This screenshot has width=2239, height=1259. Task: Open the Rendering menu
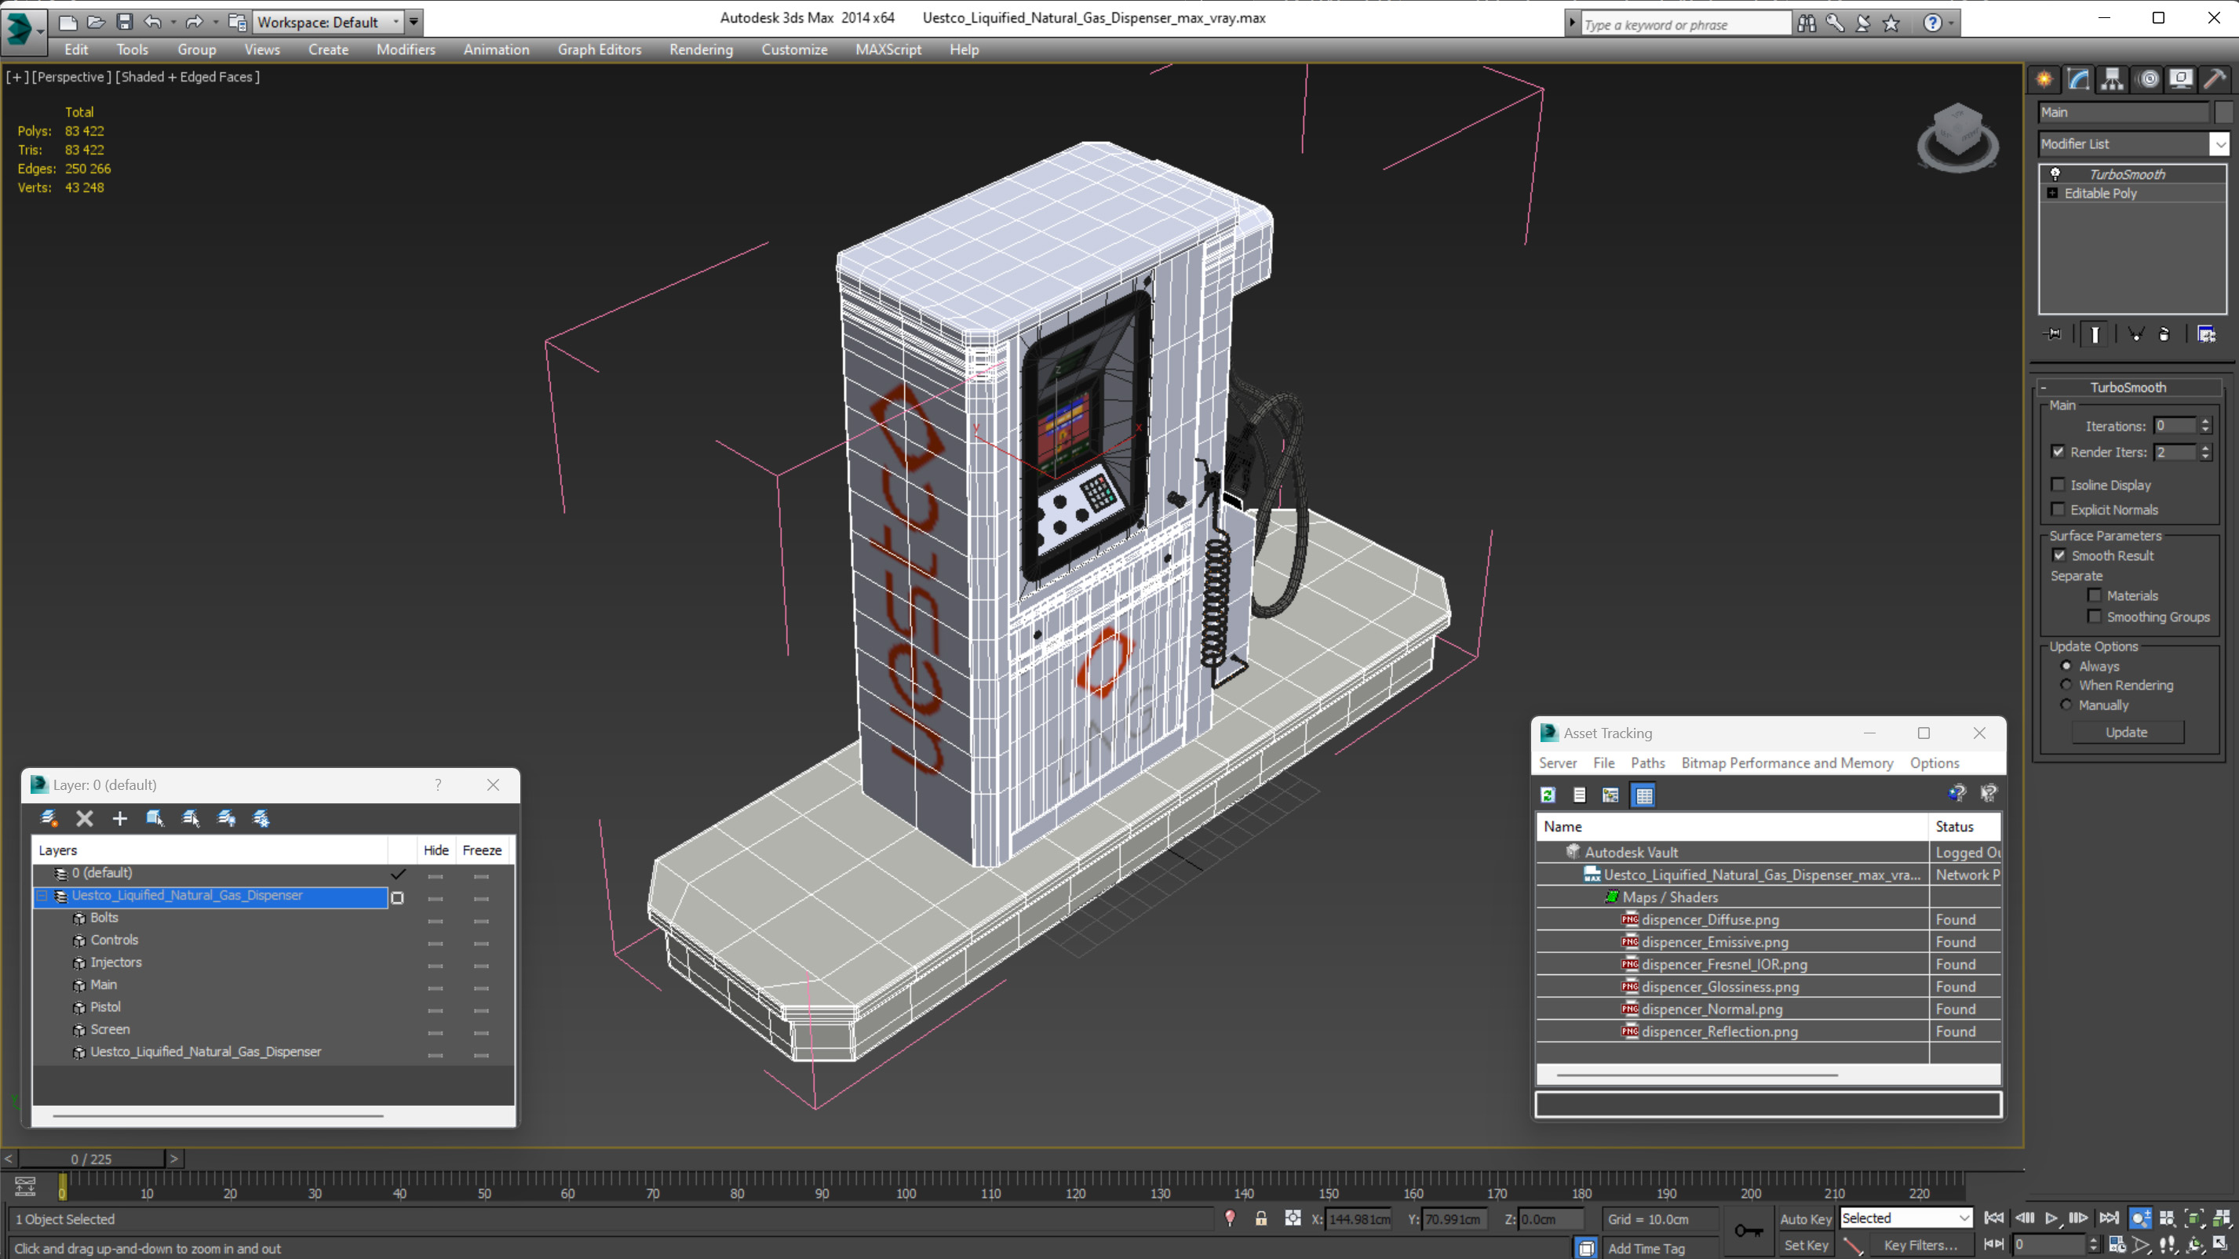coord(701,49)
